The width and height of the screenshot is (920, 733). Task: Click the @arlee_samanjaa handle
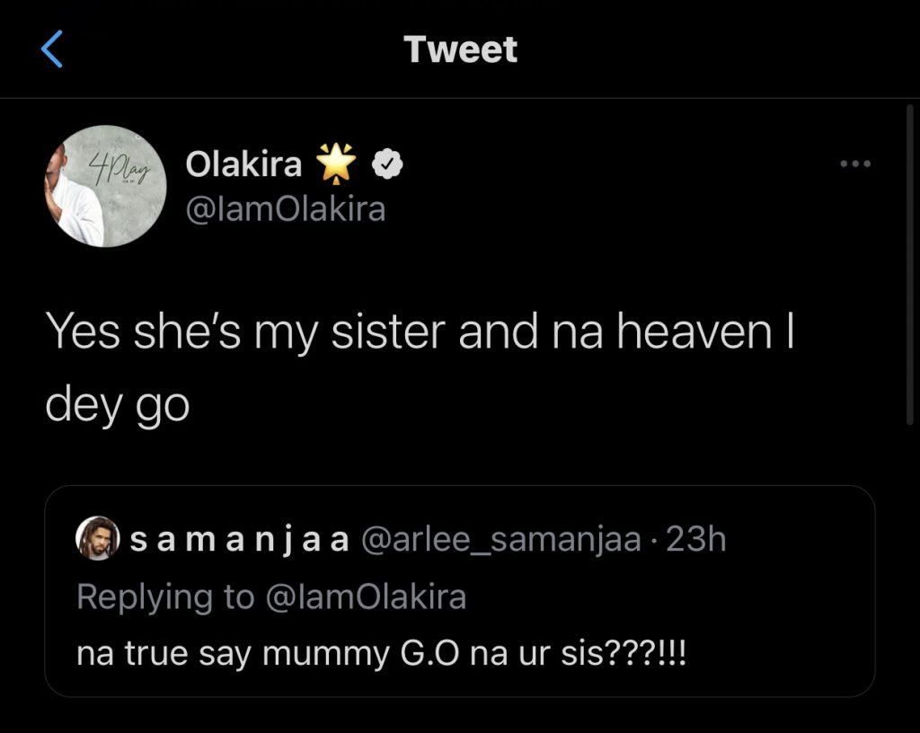click(x=500, y=540)
